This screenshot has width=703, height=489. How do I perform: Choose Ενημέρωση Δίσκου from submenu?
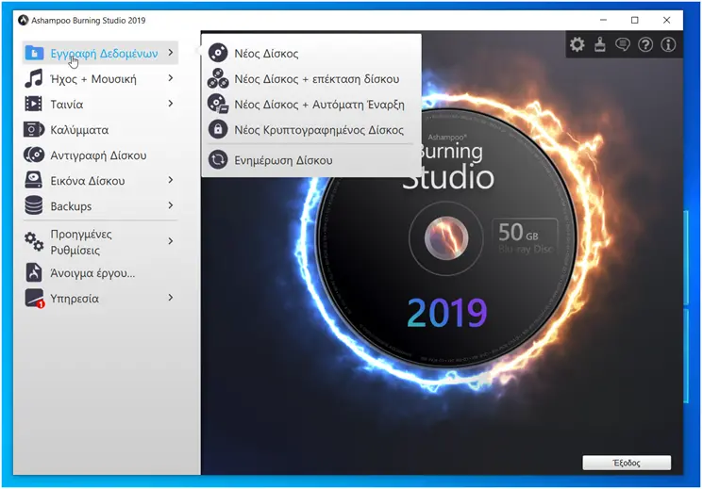310,160
